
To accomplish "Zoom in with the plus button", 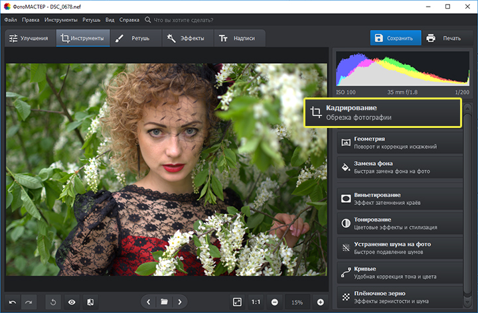I will [x=321, y=302].
